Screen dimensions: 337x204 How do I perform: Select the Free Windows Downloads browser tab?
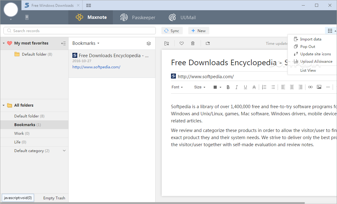point(52,5)
